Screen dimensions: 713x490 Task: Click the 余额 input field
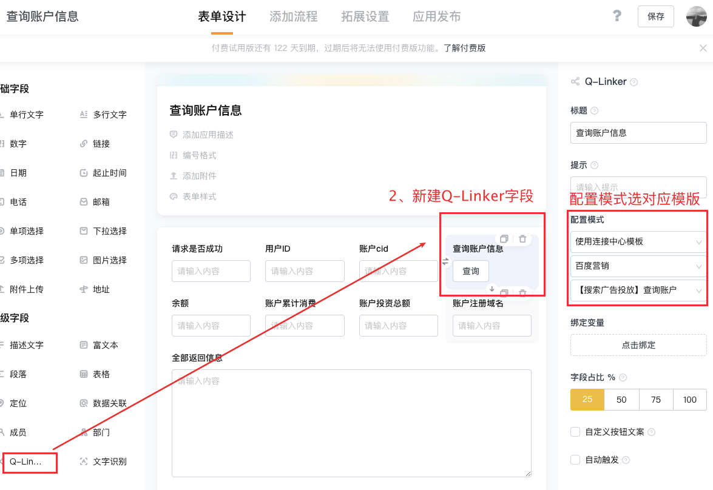click(x=211, y=326)
